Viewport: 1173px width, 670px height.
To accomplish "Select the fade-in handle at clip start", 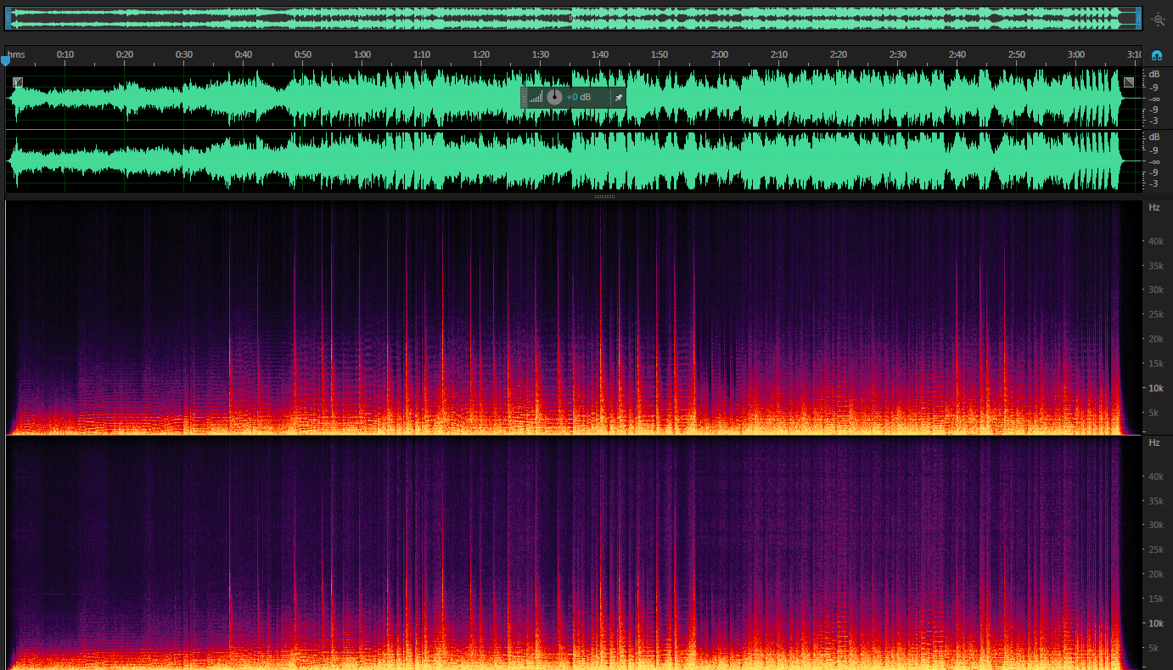I will point(17,82).
